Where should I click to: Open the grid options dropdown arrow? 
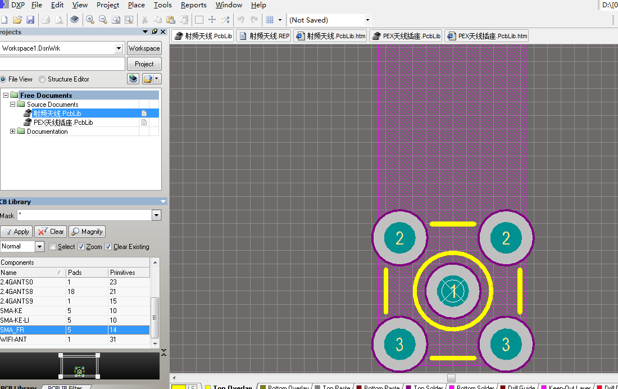[280, 20]
